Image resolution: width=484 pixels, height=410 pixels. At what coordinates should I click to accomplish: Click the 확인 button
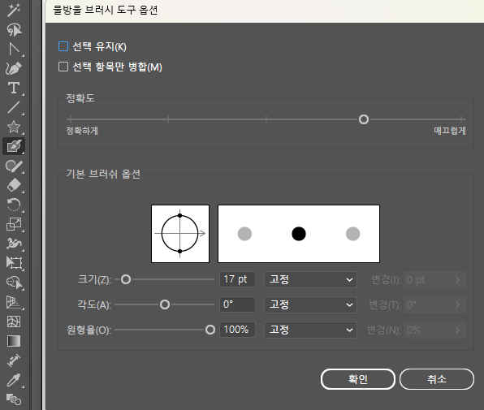click(358, 379)
